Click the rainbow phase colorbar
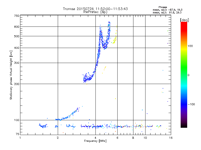 [x=184, y=75]
